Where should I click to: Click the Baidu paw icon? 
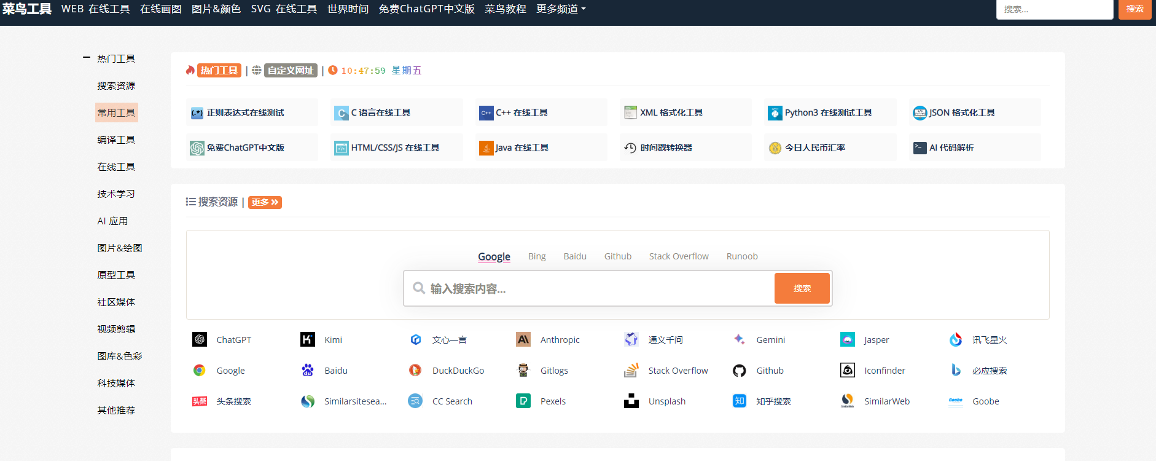pyautogui.click(x=308, y=370)
